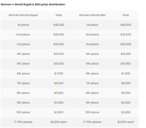146x128 pixels.
Task: Click the $5,000 Blitz prize amount
Action: point(126,93)
